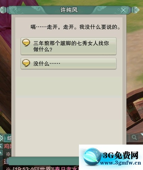Click the magnifier search icon
This screenshot has width=143, height=170.
coord(134,138)
